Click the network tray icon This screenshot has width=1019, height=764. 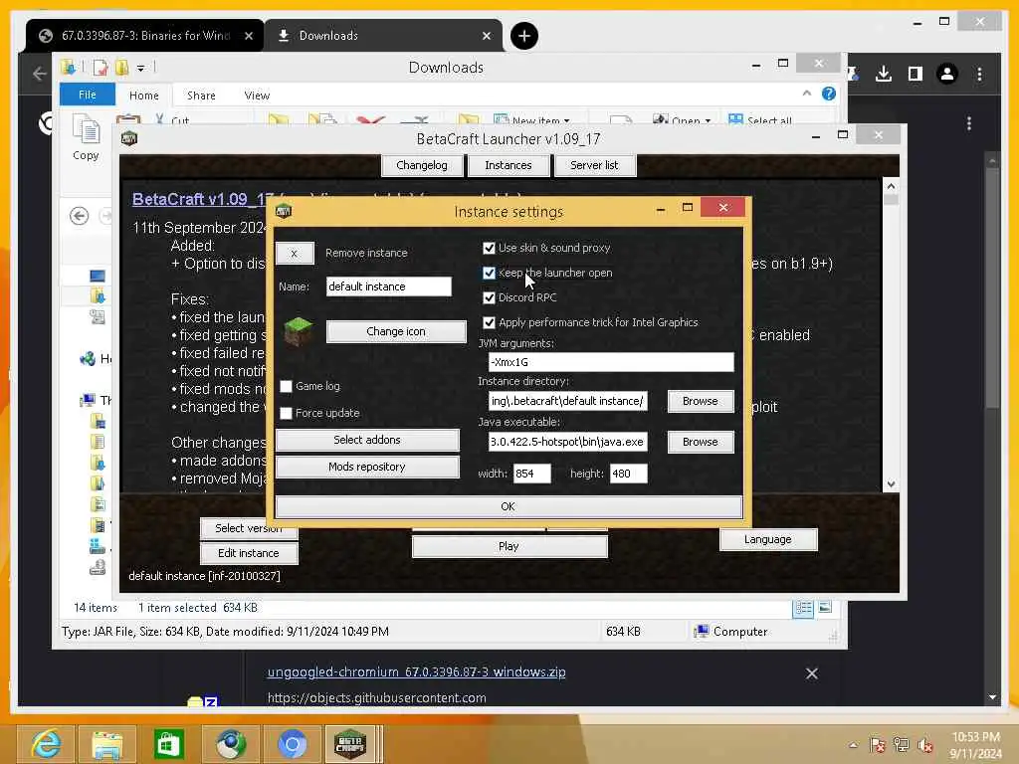click(x=902, y=745)
